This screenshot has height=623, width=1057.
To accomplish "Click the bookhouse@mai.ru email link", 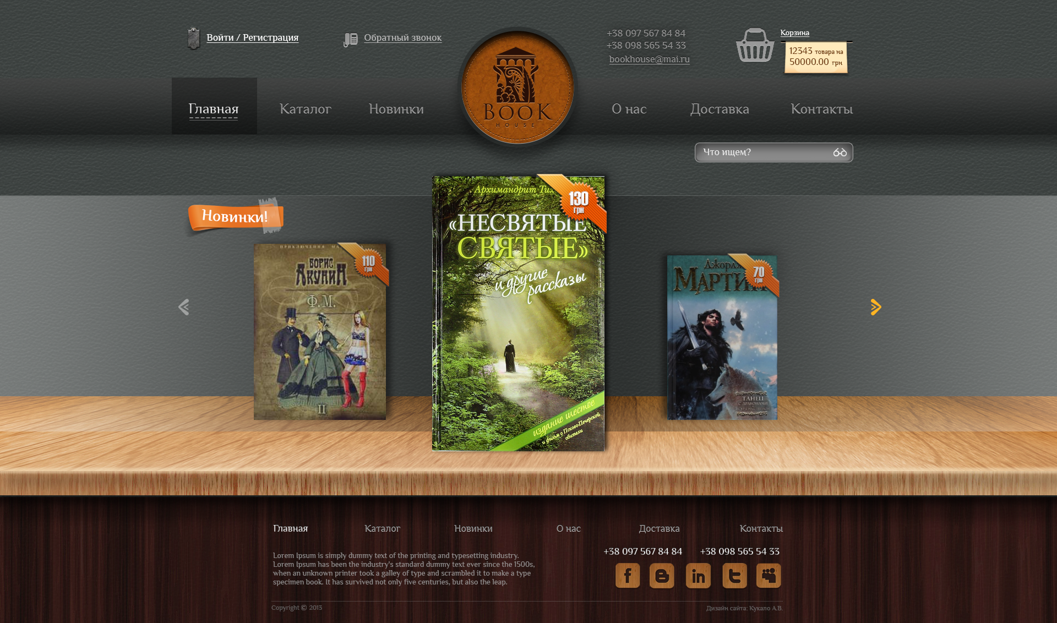I will [649, 59].
